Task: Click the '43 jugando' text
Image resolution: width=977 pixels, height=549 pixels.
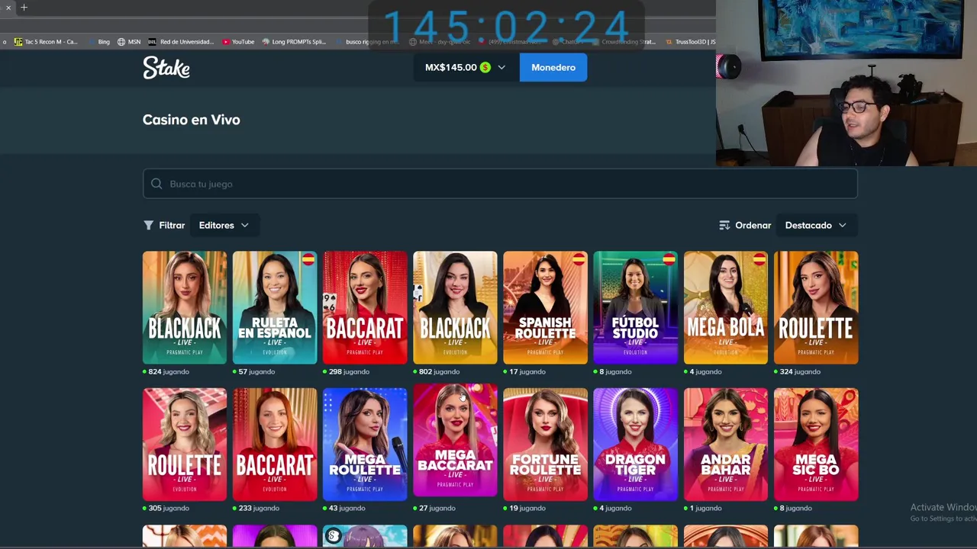Action: coord(347,508)
